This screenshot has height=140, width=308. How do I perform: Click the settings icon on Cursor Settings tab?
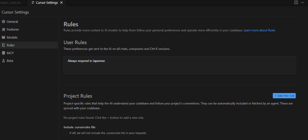pos(33,2)
